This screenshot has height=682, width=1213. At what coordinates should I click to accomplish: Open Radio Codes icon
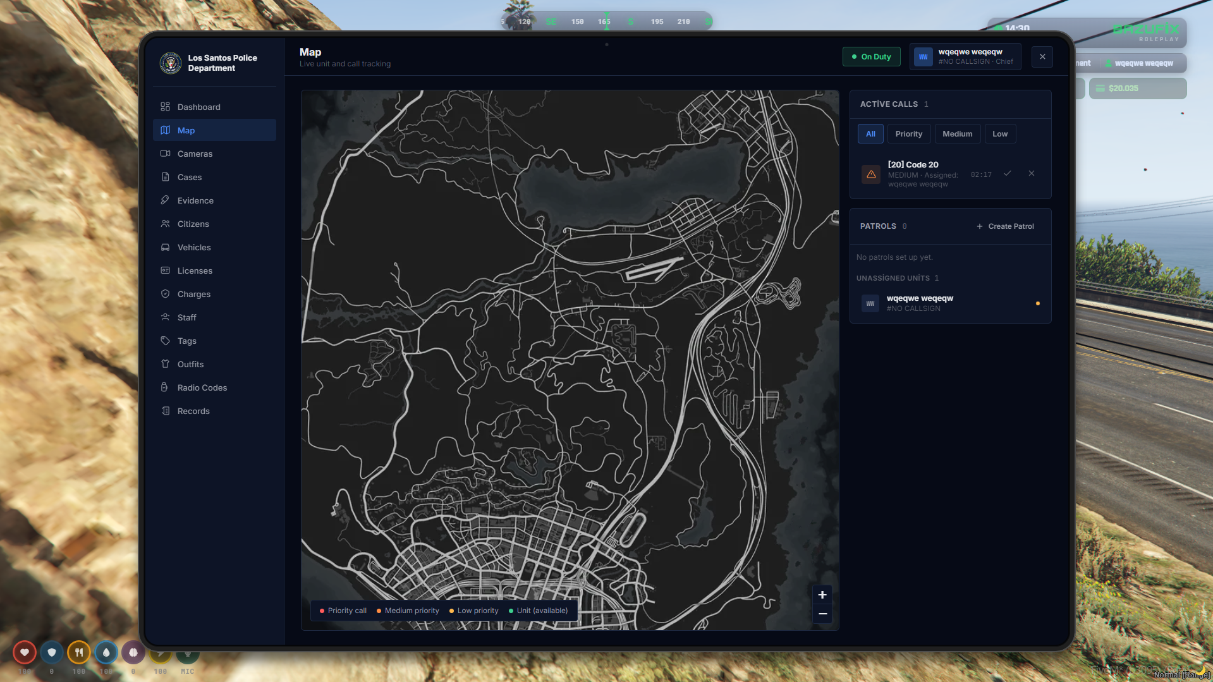point(165,387)
